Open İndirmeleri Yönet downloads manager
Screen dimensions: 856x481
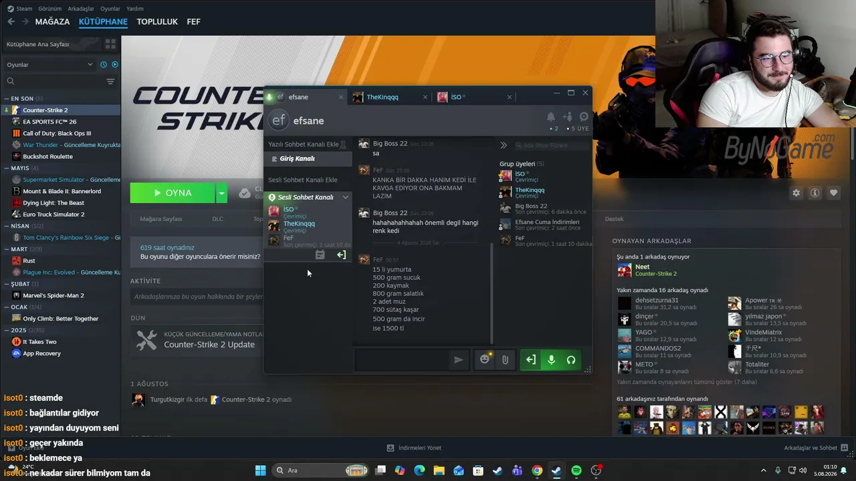pyautogui.click(x=414, y=448)
